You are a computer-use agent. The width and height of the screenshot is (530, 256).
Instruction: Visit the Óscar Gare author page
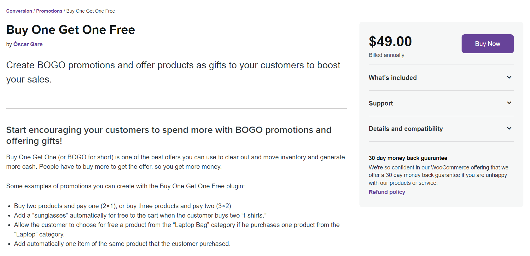[x=28, y=44]
